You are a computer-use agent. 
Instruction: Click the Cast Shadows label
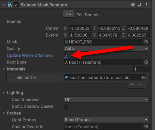point(26,99)
